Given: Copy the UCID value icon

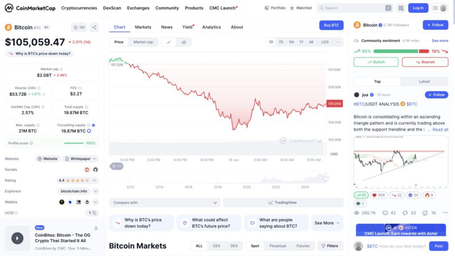Looking at the screenshot, I should tap(94, 213).
